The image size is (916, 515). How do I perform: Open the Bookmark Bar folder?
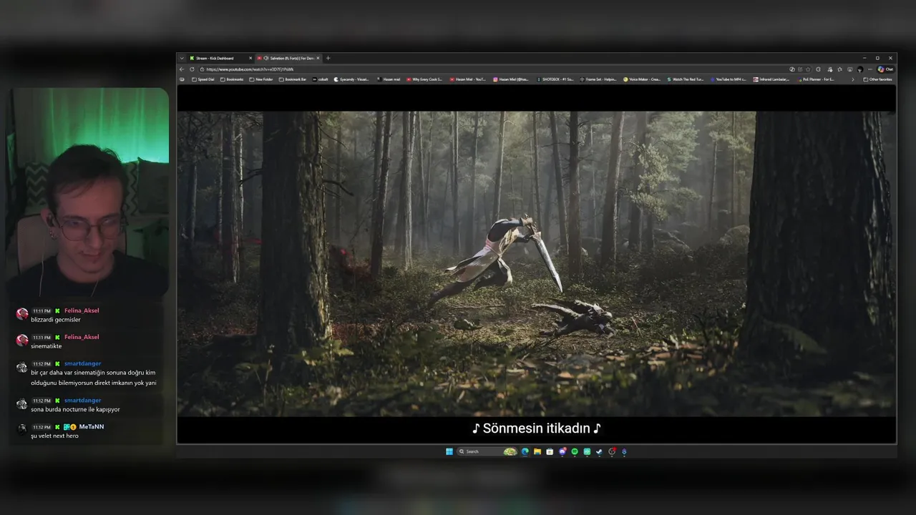tap(293, 79)
